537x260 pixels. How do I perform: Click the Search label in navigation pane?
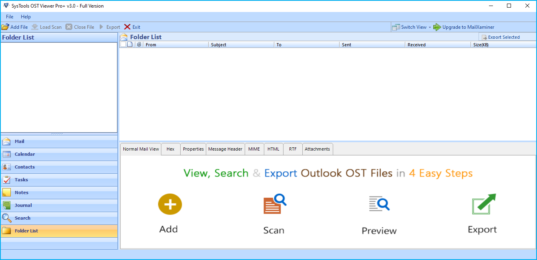coord(22,218)
